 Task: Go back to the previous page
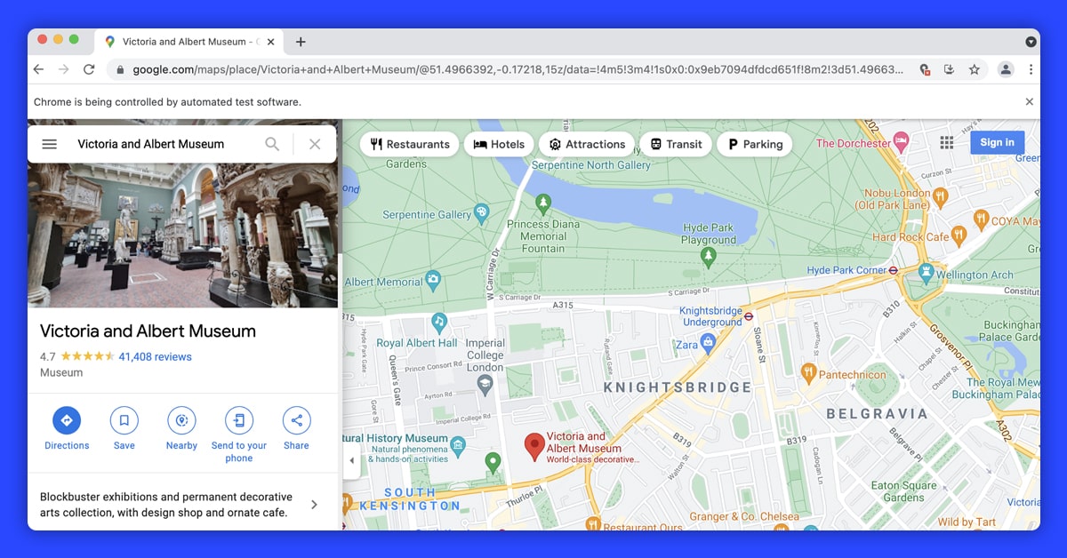38,69
